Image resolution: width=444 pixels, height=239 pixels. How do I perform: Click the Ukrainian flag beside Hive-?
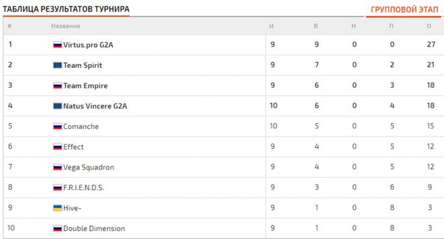tap(57, 208)
